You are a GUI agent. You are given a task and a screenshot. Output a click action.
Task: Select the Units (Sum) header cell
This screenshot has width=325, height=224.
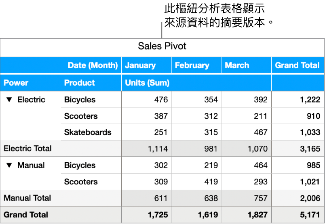pyautogui.click(x=147, y=83)
